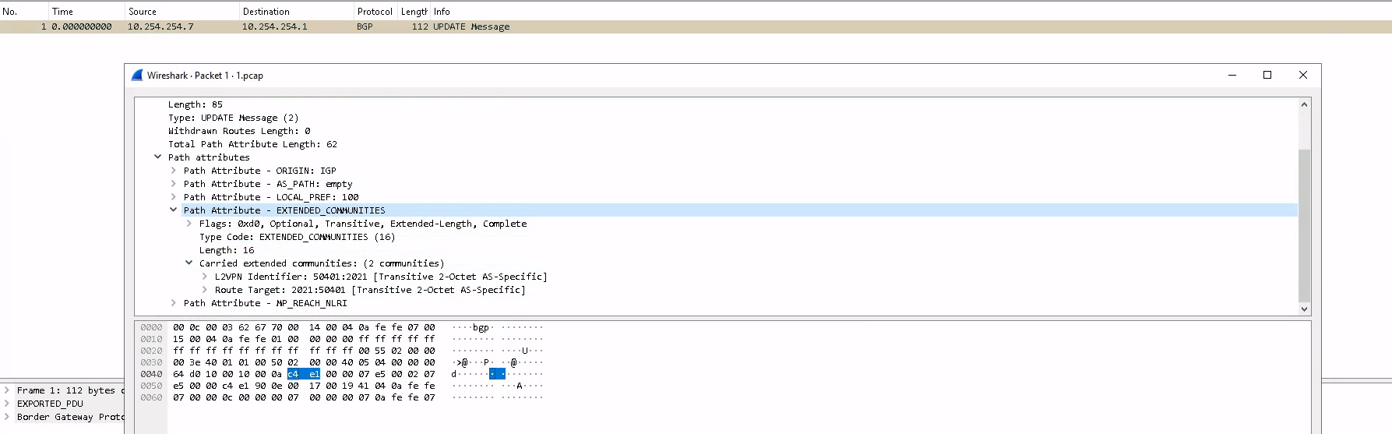Screen dimensions: 1392x434
Task: Select Total Path Attribute Length: 62
Action: [x=252, y=144]
